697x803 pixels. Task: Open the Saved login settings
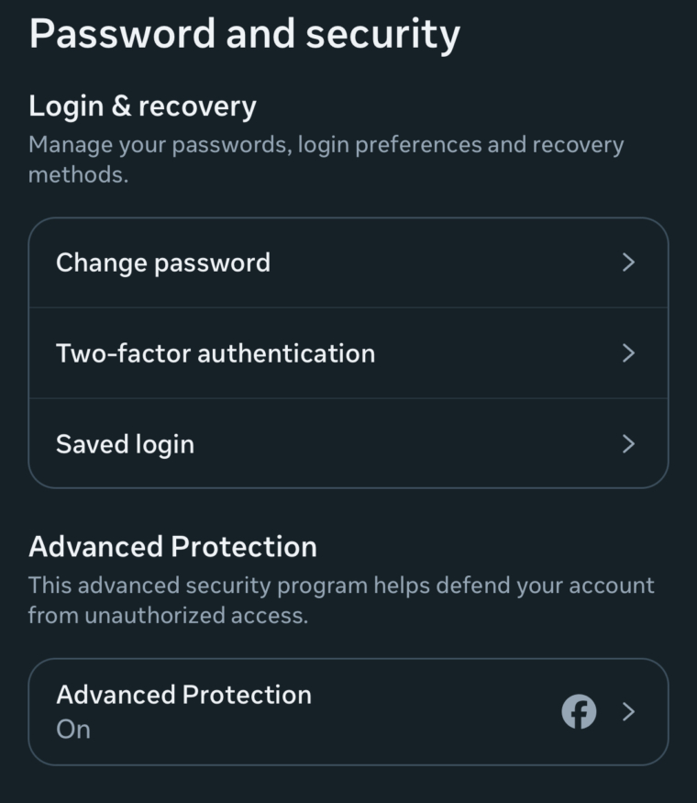tap(348, 443)
